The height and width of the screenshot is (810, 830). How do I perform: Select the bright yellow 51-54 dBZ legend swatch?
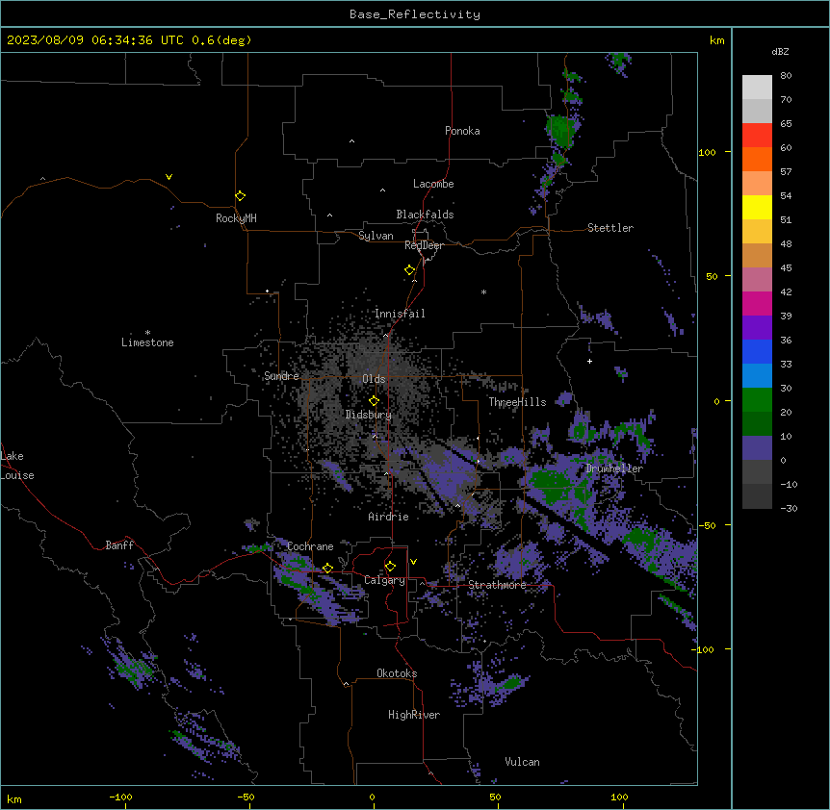pos(757,207)
